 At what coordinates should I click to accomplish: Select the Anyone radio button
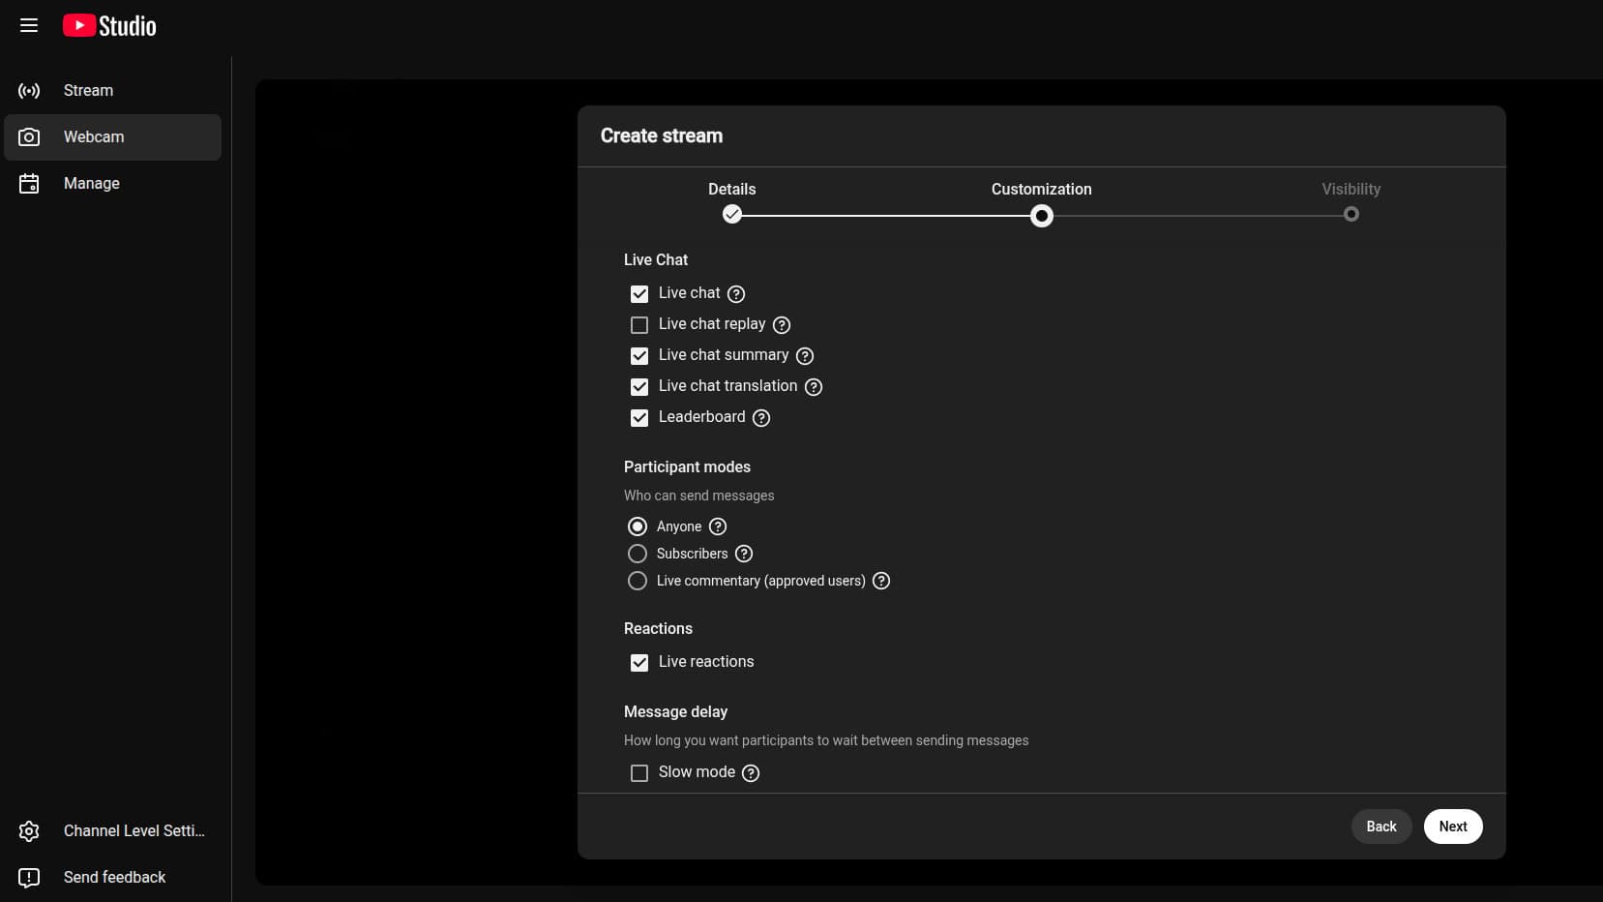638,526
